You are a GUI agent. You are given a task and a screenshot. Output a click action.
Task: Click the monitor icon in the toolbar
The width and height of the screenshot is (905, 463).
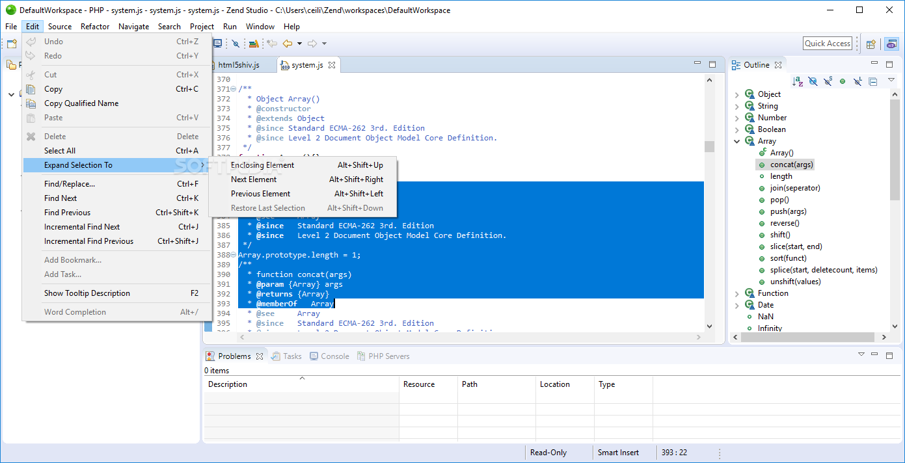click(x=218, y=44)
